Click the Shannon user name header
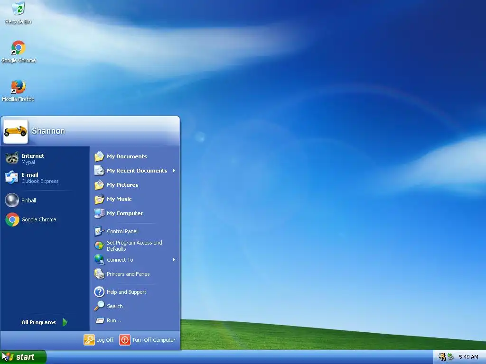The height and width of the screenshot is (364, 486). (x=48, y=131)
